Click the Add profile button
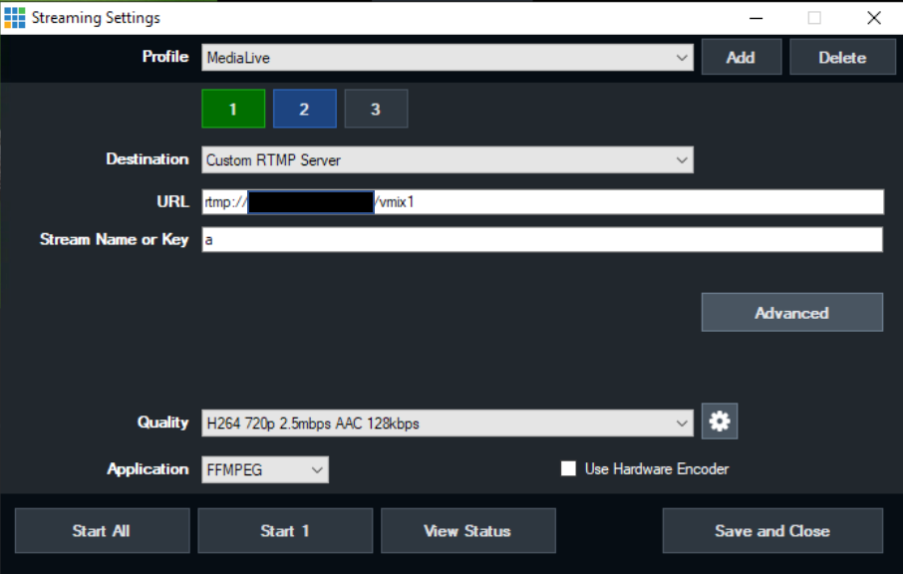This screenshot has width=903, height=574. click(742, 57)
